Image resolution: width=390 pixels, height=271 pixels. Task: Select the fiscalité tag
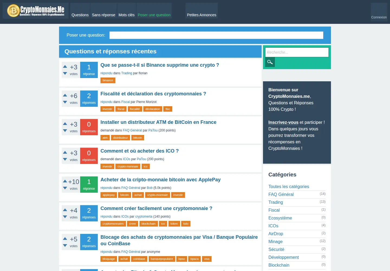[135, 109]
